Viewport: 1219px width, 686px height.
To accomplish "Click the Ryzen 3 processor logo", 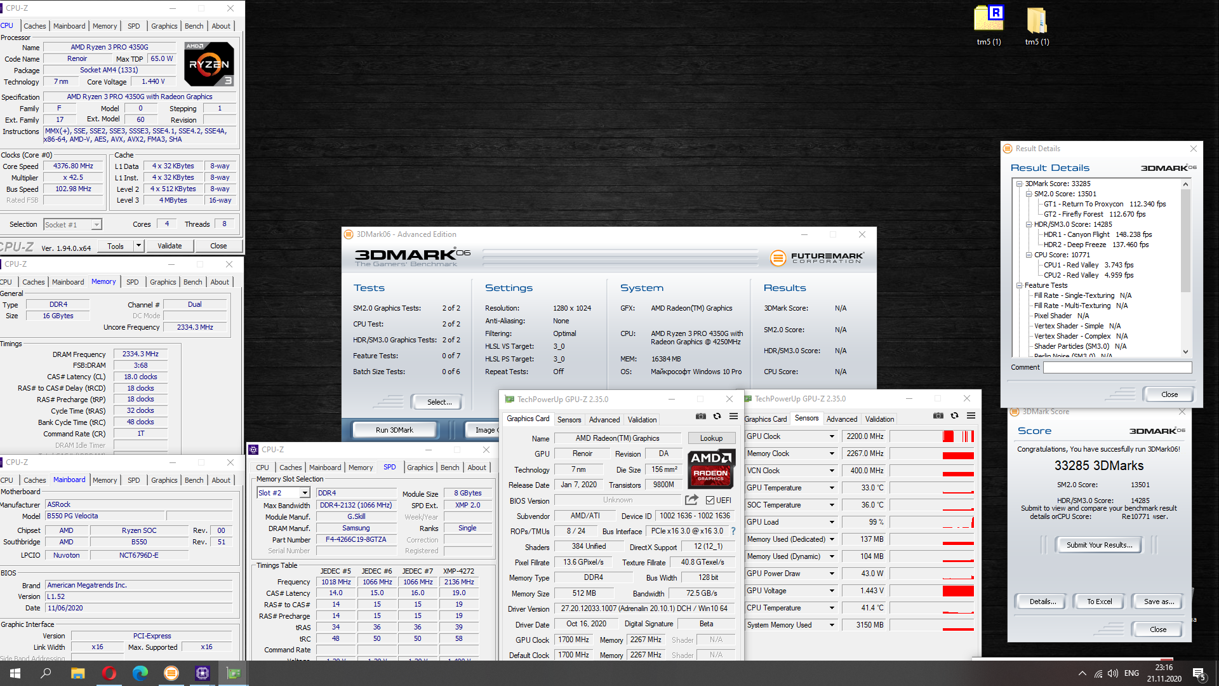I will [209, 64].
